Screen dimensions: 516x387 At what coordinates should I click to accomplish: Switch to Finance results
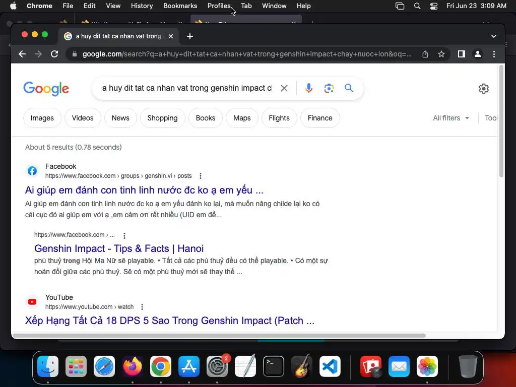[320, 118]
